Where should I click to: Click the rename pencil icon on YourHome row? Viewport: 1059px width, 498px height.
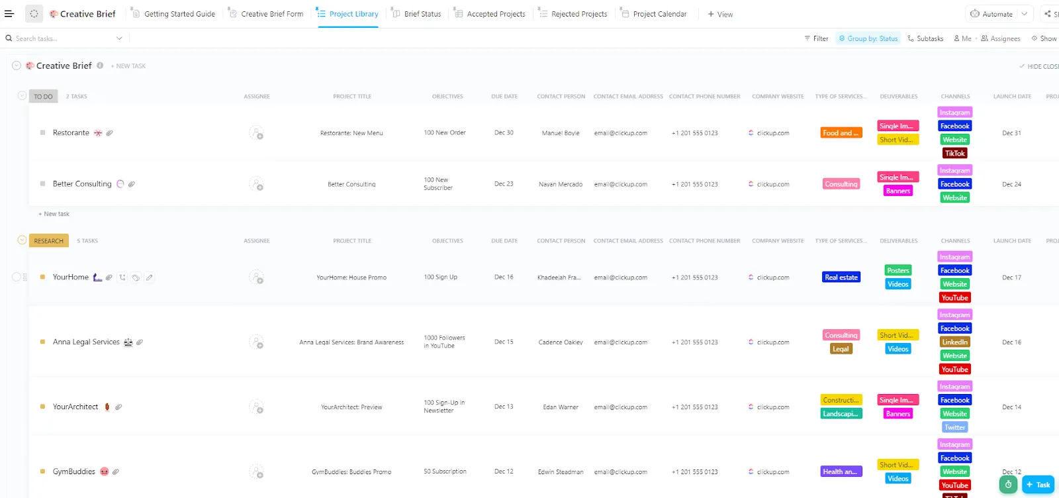[x=150, y=277]
